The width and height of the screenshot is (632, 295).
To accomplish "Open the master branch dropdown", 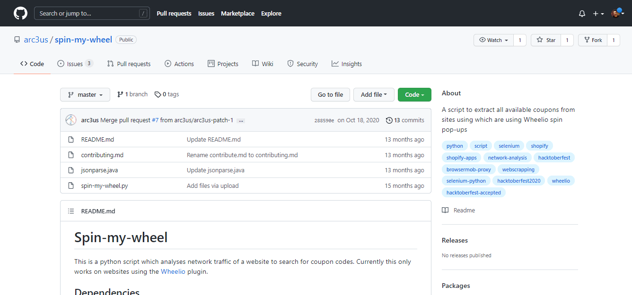I will [85, 94].
